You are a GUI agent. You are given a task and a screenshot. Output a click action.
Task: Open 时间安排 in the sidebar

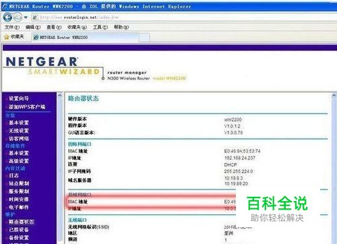(19, 199)
